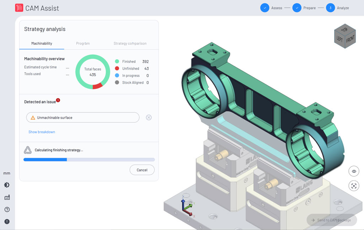Click the finishing strategy progress bar
Image resolution: width=364 pixels, height=230 pixels.
coord(89,160)
